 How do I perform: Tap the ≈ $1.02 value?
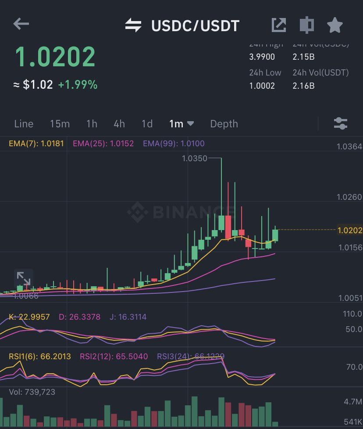[x=33, y=85]
